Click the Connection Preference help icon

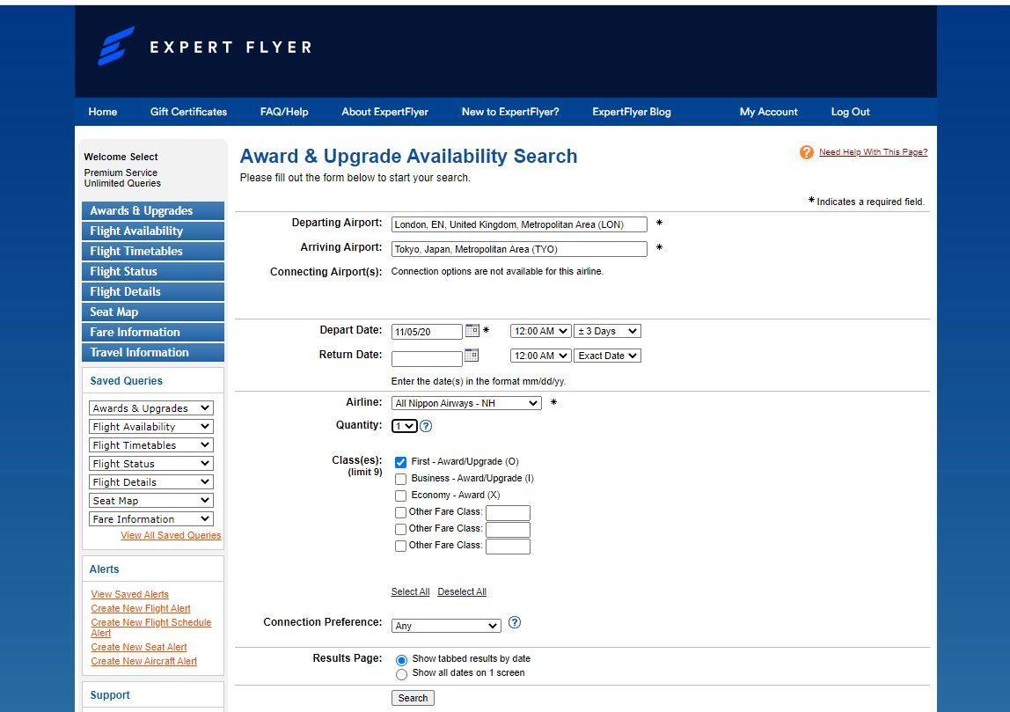(x=514, y=622)
